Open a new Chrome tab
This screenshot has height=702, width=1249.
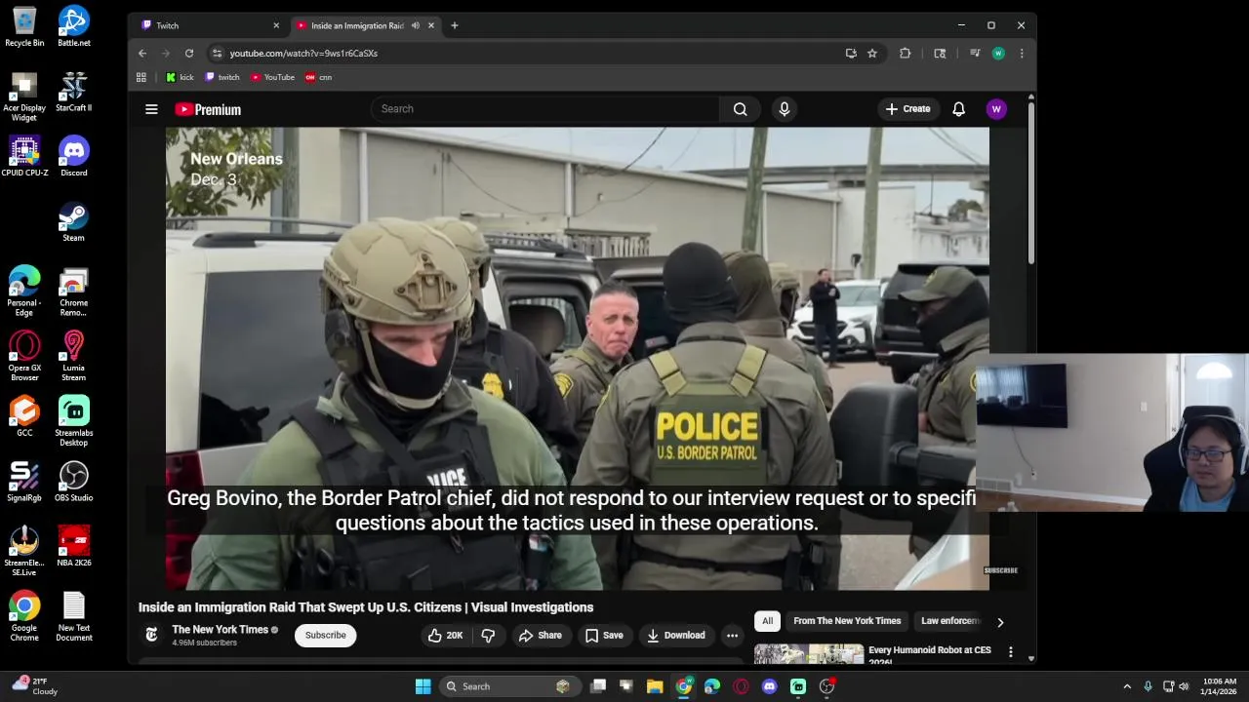pyautogui.click(x=455, y=25)
